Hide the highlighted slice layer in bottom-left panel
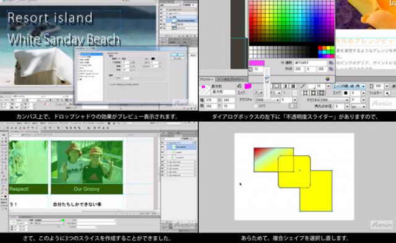396x243 pixels. click(162, 147)
